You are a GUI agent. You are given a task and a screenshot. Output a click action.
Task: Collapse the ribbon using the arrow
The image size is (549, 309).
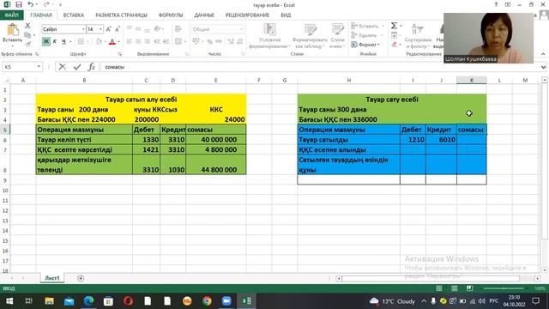coord(543,54)
